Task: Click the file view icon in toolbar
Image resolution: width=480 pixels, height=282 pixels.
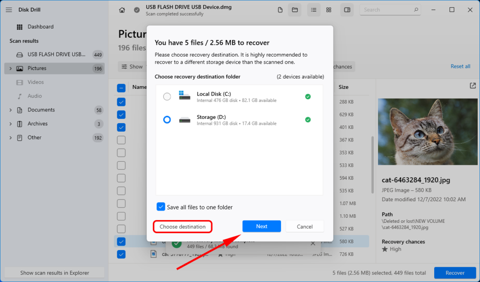Action: tap(280, 10)
